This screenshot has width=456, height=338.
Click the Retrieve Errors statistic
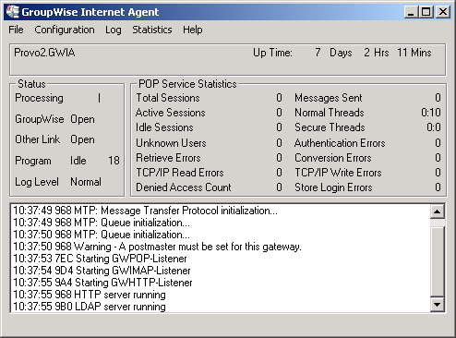click(168, 158)
